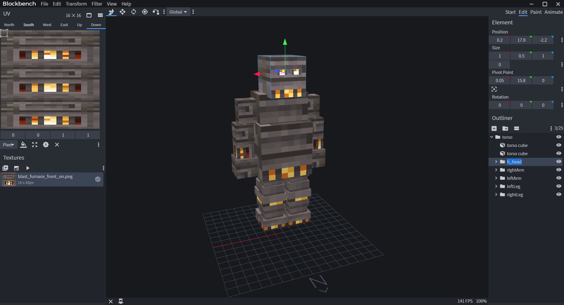Screen dimensions: 564x305
Task: Click the Auto UV icon
Action: 46,145
